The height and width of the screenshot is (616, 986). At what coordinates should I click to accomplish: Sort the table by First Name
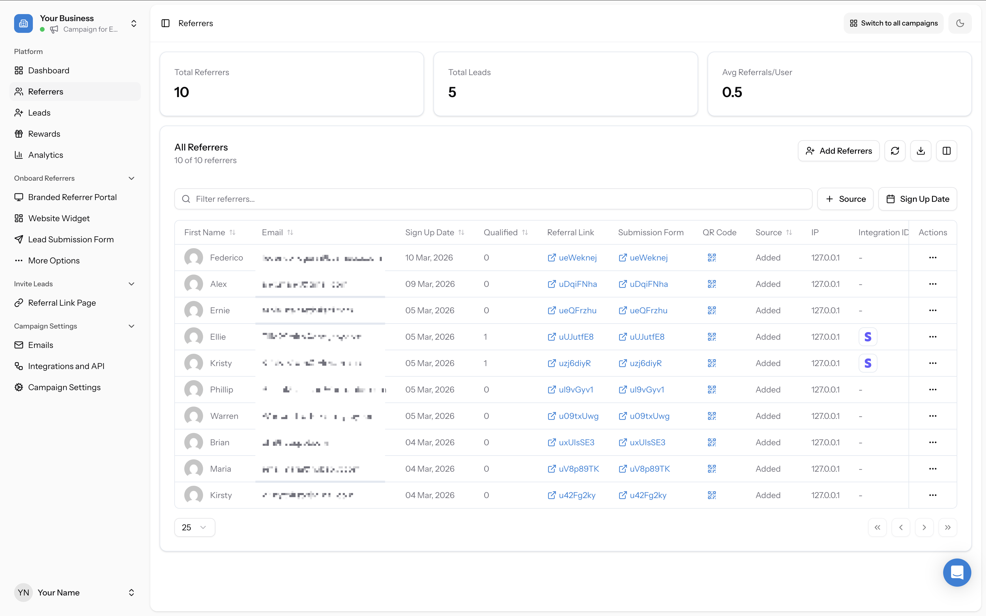[x=233, y=232]
